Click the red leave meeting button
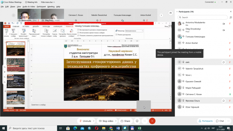The width and height of the screenshot is (233, 131). [152, 121]
